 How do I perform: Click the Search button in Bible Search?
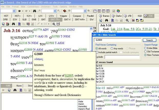(150, 40)
